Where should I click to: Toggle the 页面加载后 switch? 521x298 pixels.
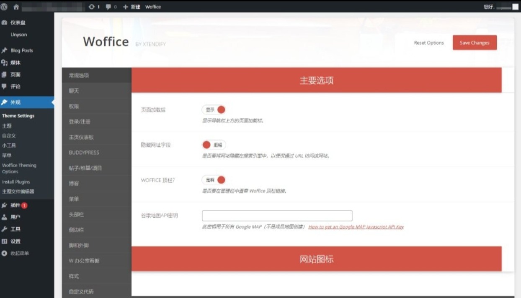pyautogui.click(x=214, y=110)
